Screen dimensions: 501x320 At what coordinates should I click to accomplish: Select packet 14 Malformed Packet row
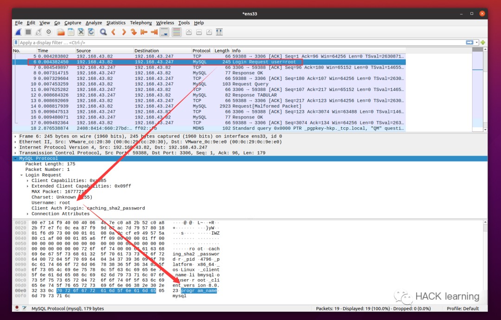[x=209, y=106]
